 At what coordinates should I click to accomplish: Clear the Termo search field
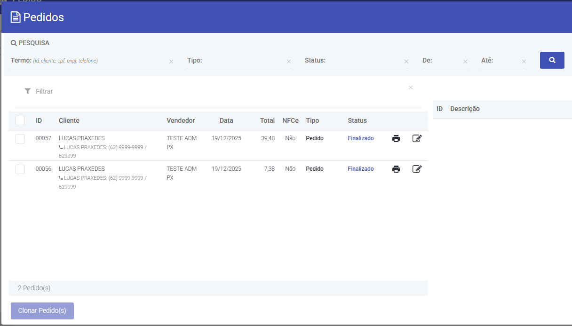coord(171,62)
